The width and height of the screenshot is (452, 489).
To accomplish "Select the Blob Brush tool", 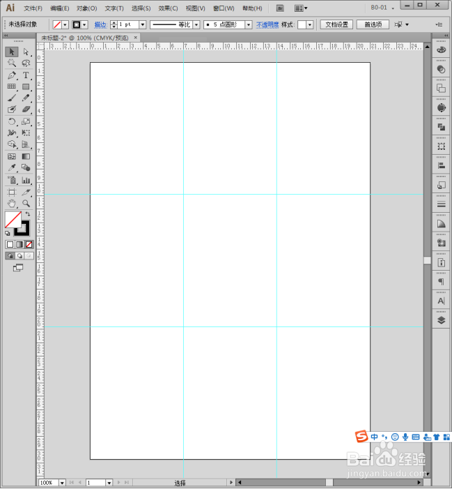I will pyautogui.click(x=12, y=110).
